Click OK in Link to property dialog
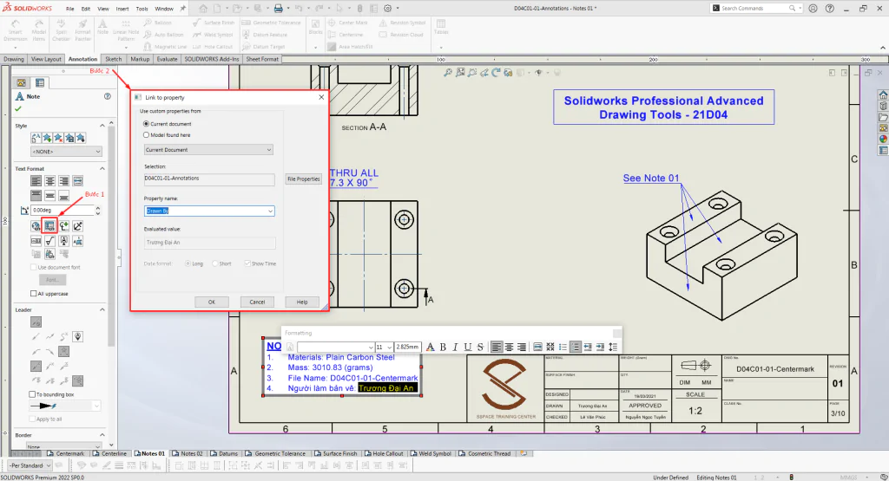The width and height of the screenshot is (889, 481). click(212, 302)
